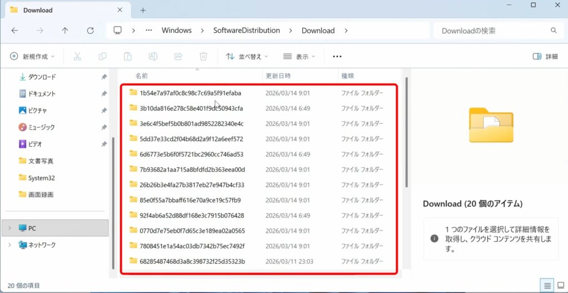Click the Paste clipboard icon
The image size is (568, 293).
point(128,56)
